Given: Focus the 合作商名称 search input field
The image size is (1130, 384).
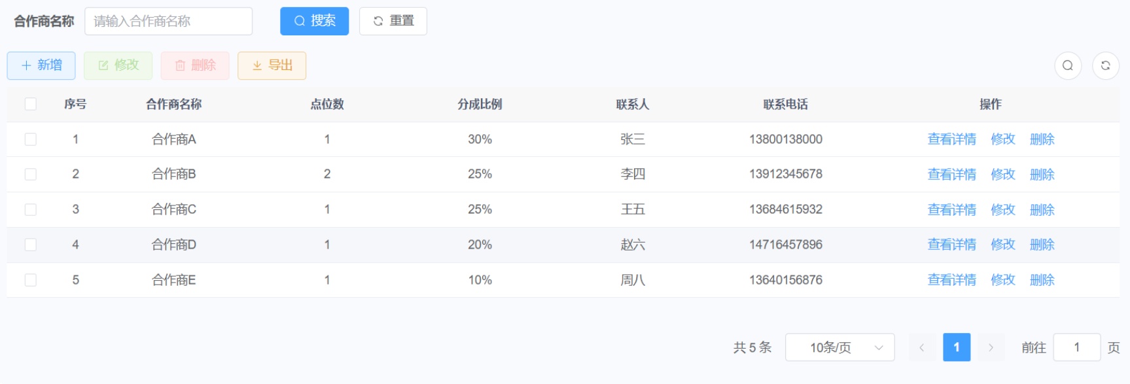Looking at the screenshot, I should [x=168, y=21].
